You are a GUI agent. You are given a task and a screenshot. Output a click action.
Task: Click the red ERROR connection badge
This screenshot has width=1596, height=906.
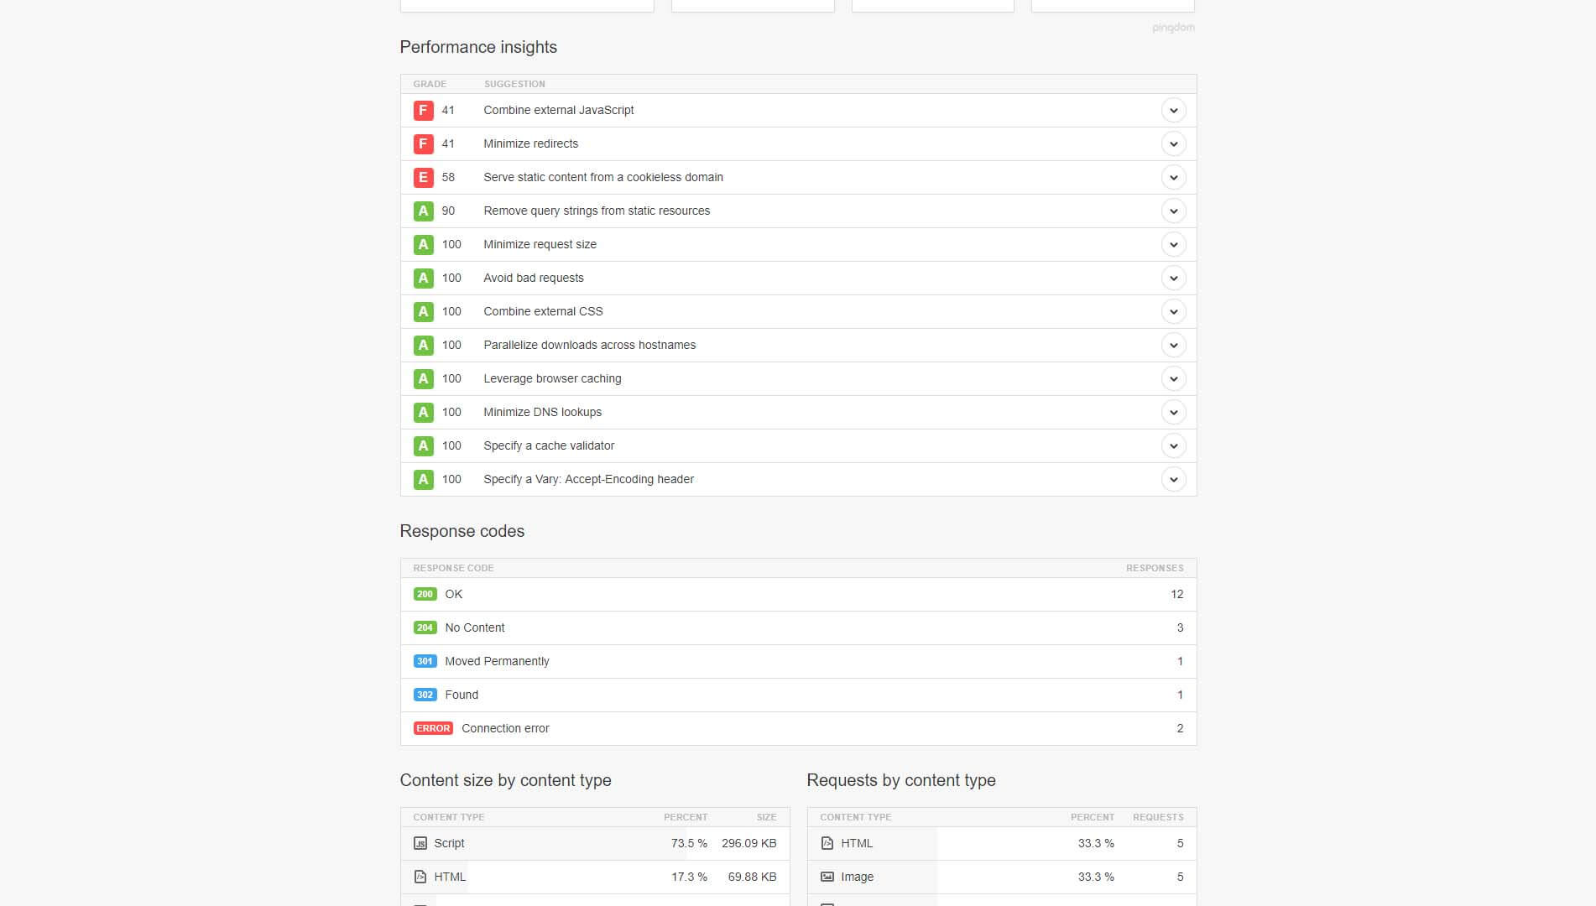(x=433, y=728)
